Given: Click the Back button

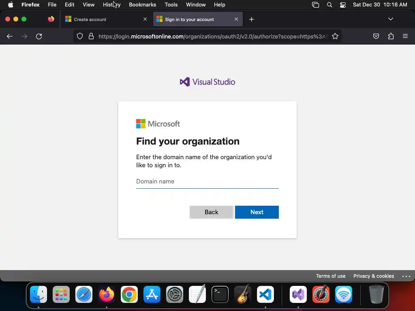Looking at the screenshot, I should pyautogui.click(x=211, y=212).
